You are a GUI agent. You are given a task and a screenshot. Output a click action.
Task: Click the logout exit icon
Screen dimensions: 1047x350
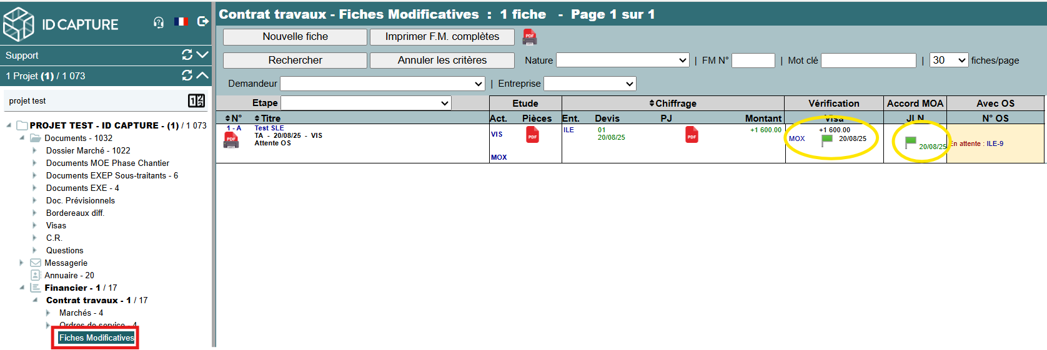coord(203,22)
